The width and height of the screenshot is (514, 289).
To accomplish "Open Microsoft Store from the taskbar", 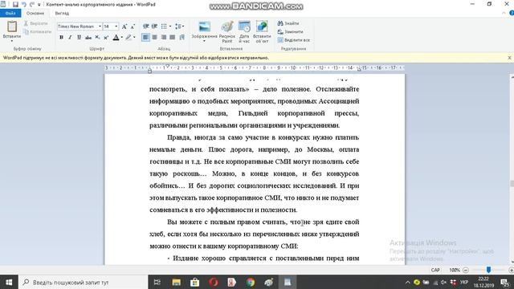I will tap(194, 282).
